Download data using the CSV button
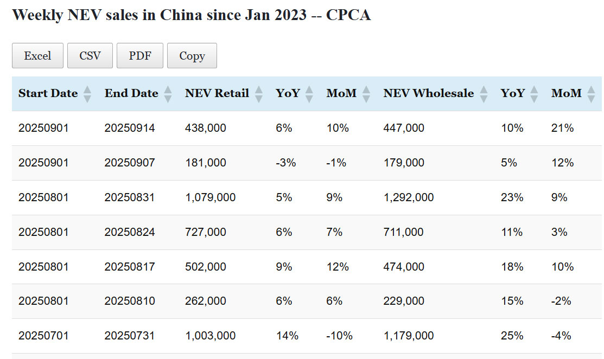 click(90, 56)
